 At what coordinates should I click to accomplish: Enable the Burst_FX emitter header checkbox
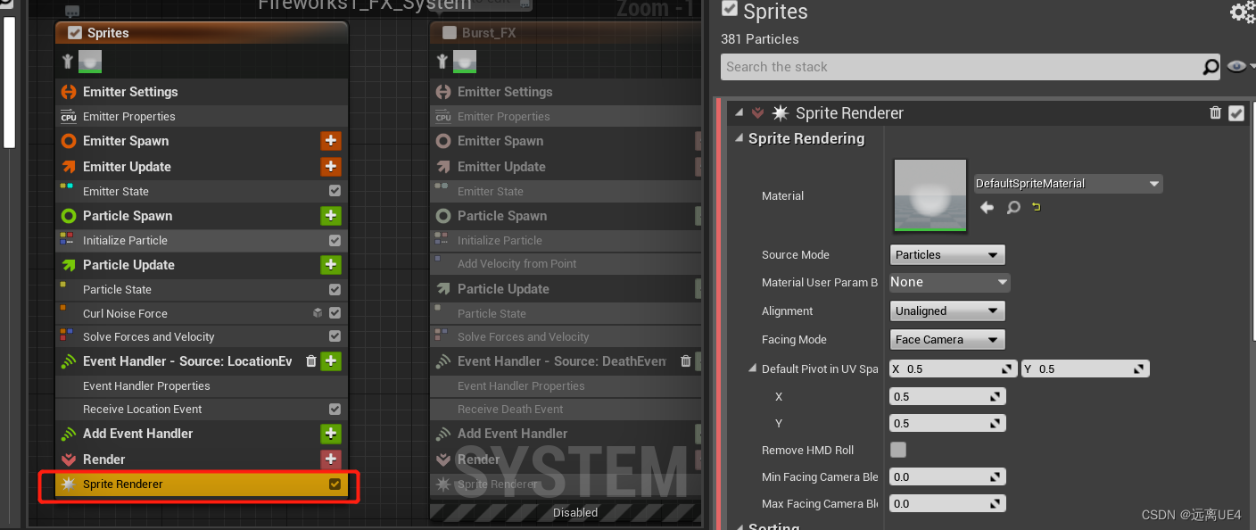pyautogui.click(x=450, y=33)
